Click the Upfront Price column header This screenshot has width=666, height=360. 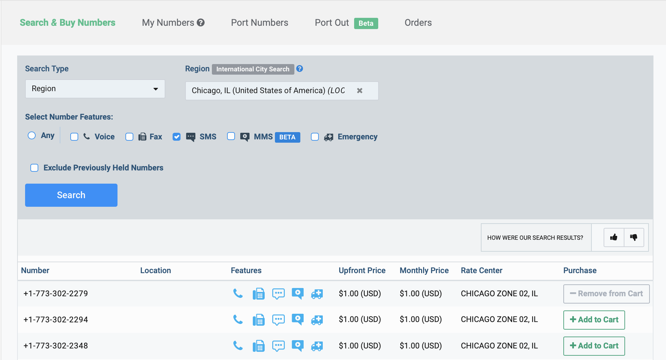(x=362, y=270)
